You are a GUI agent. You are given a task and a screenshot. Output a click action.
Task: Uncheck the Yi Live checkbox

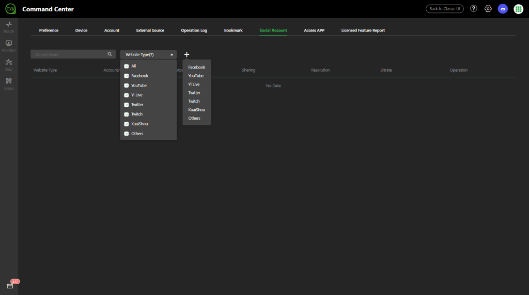(x=127, y=95)
